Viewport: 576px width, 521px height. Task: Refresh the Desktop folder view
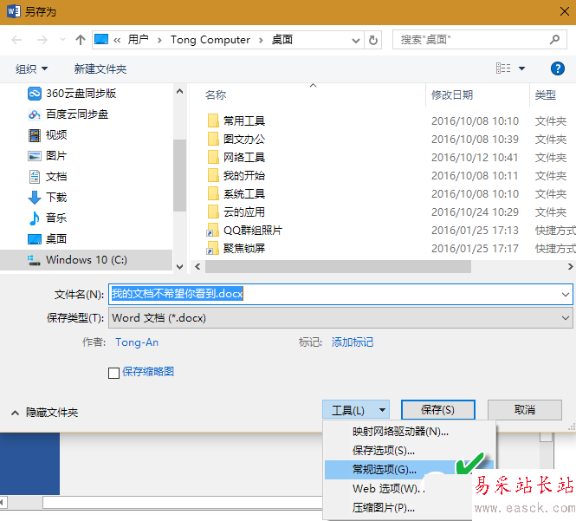coord(372,40)
